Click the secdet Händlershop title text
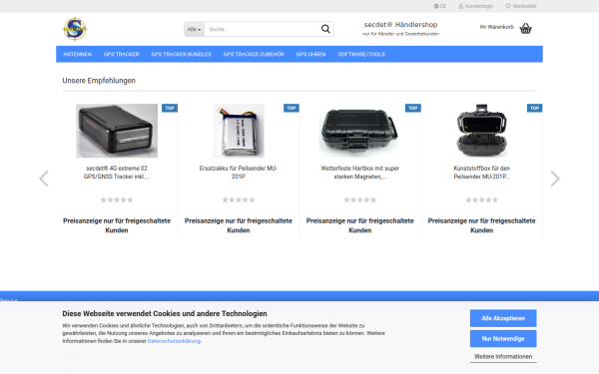Image resolution: width=599 pixels, height=374 pixels. point(400,24)
